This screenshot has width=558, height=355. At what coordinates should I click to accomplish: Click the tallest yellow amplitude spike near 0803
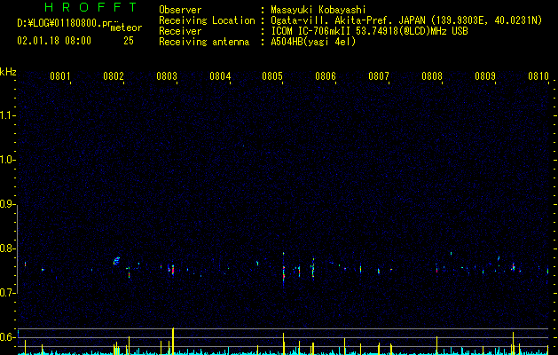tap(173, 341)
